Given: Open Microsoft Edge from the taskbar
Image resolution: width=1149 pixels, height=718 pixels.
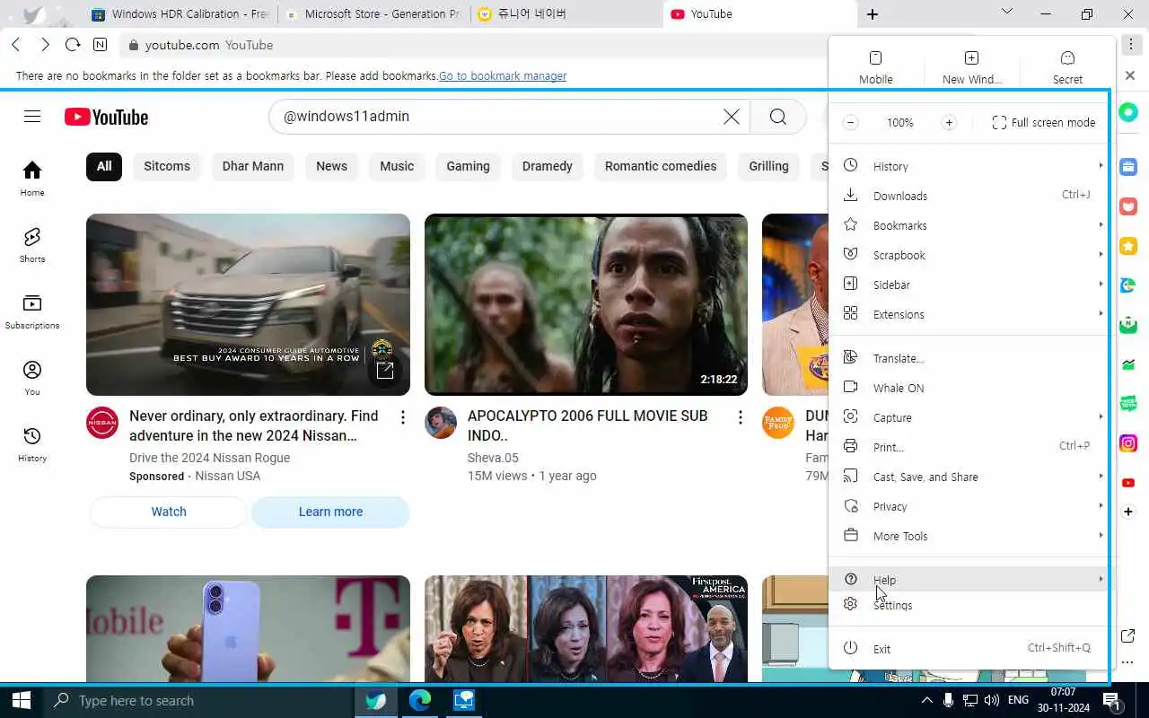Looking at the screenshot, I should (420, 700).
